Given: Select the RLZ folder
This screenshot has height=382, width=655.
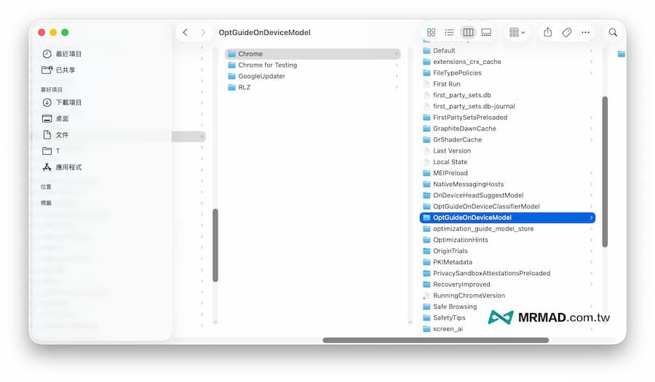Looking at the screenshot, I should point(312,87).
